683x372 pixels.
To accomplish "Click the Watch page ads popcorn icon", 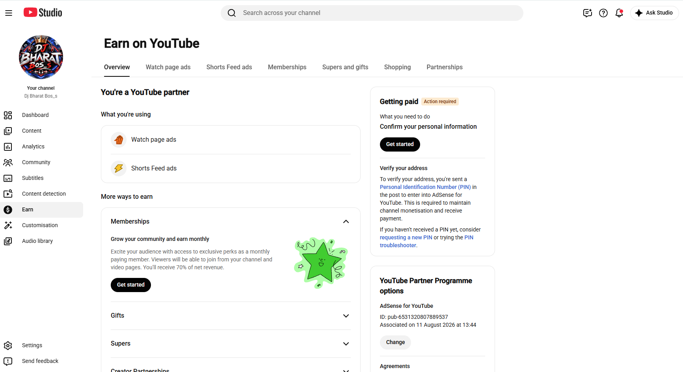I will [x=119, y=140].
